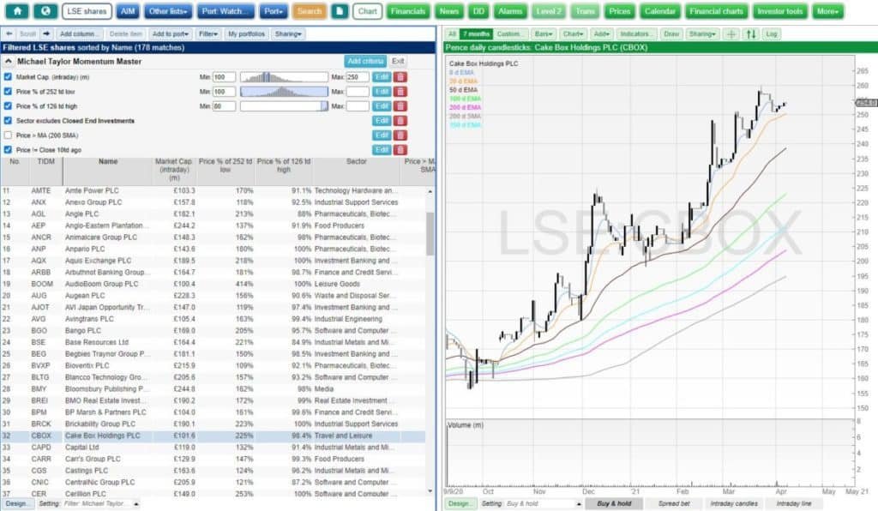Click the Add criteria button

pyautogui.click(x=365, y=62)
